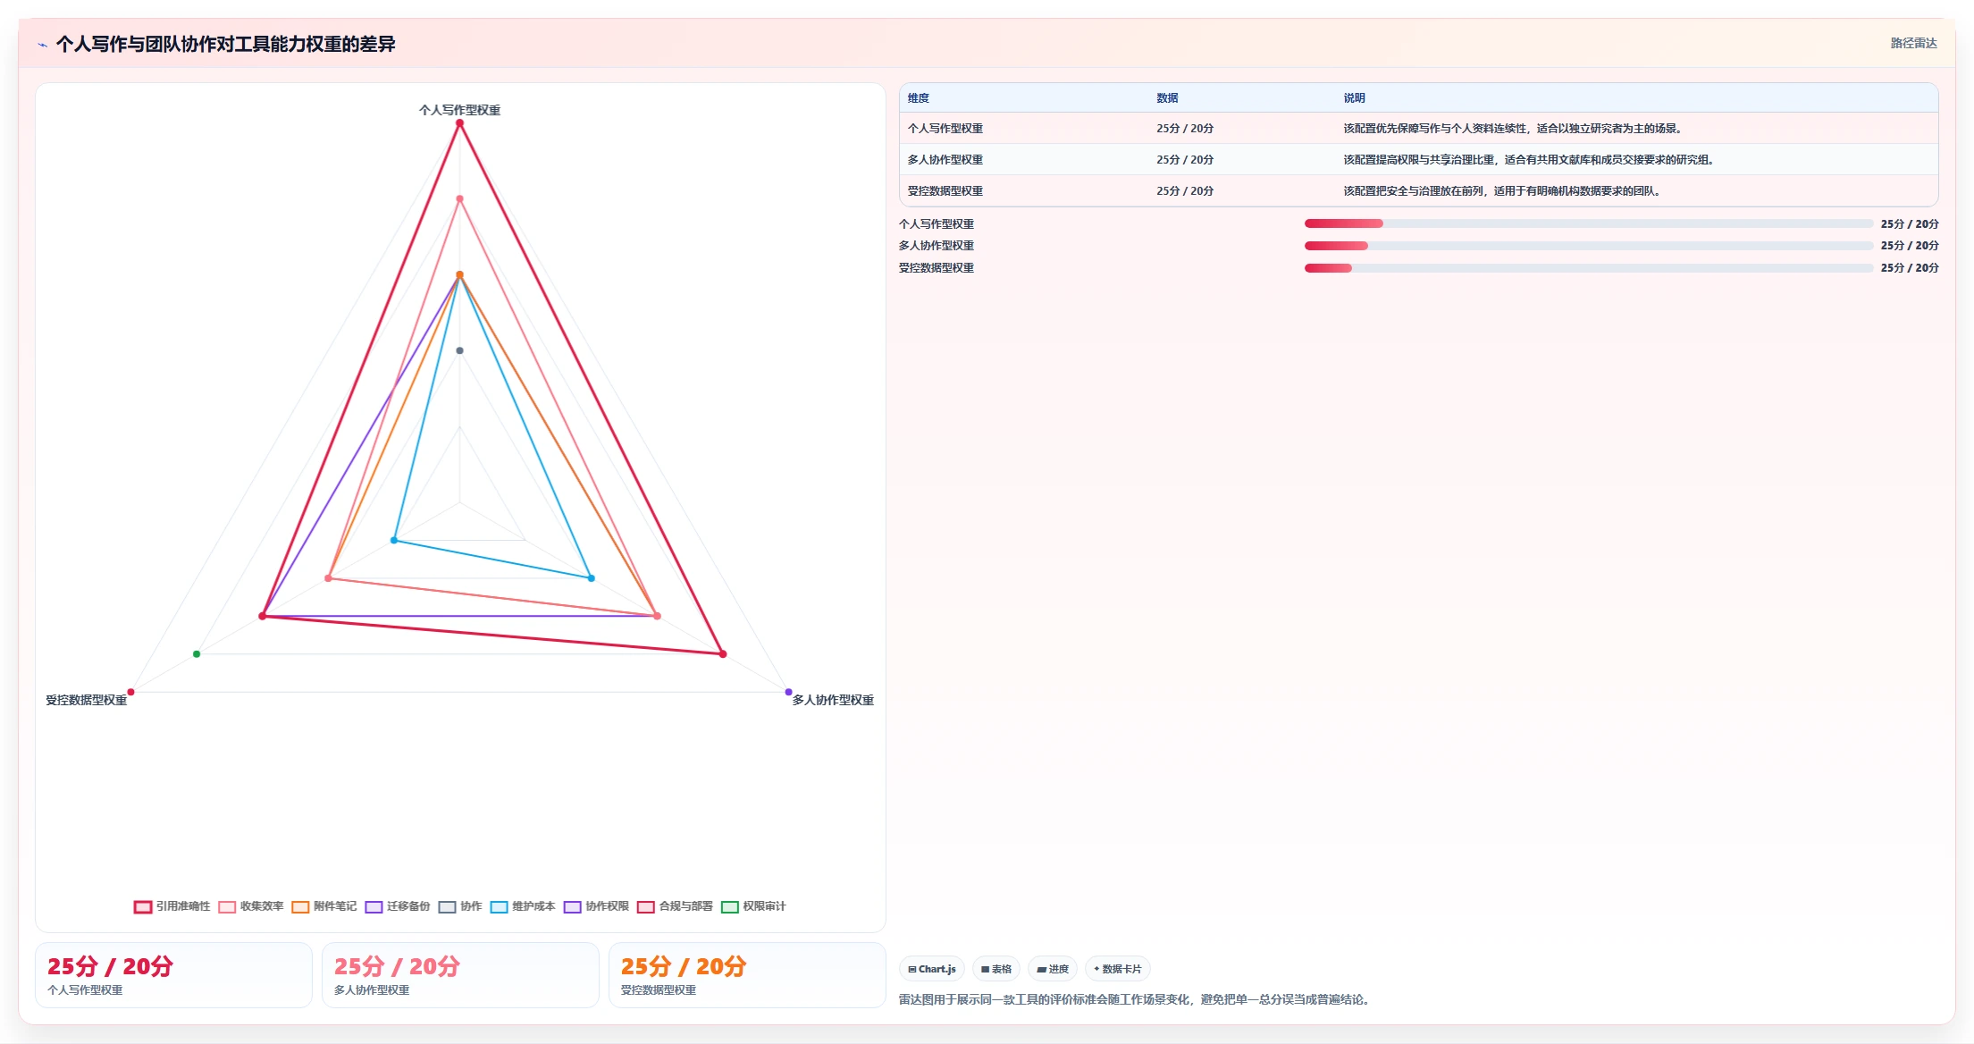Open the 多人协作型权重 data card
This screenshot has height=1044, width=1974.
(460, 975)
